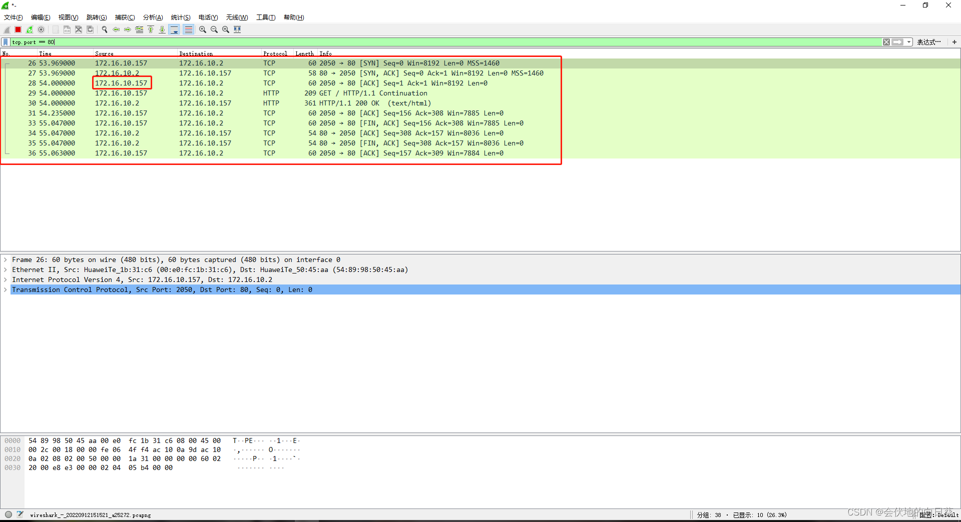Select packet 36, the final ACK

(x=480, y=153)
